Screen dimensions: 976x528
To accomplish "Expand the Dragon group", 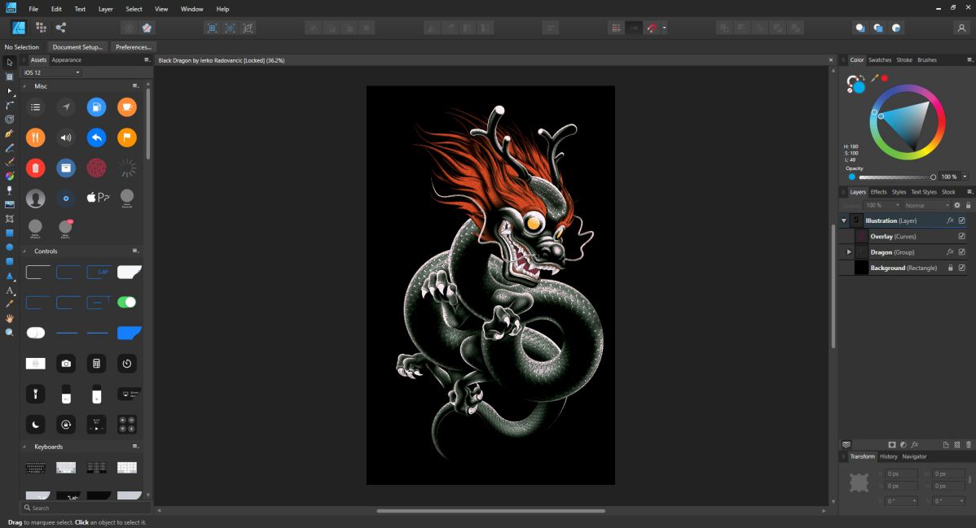I will click(x=849, y=252).
